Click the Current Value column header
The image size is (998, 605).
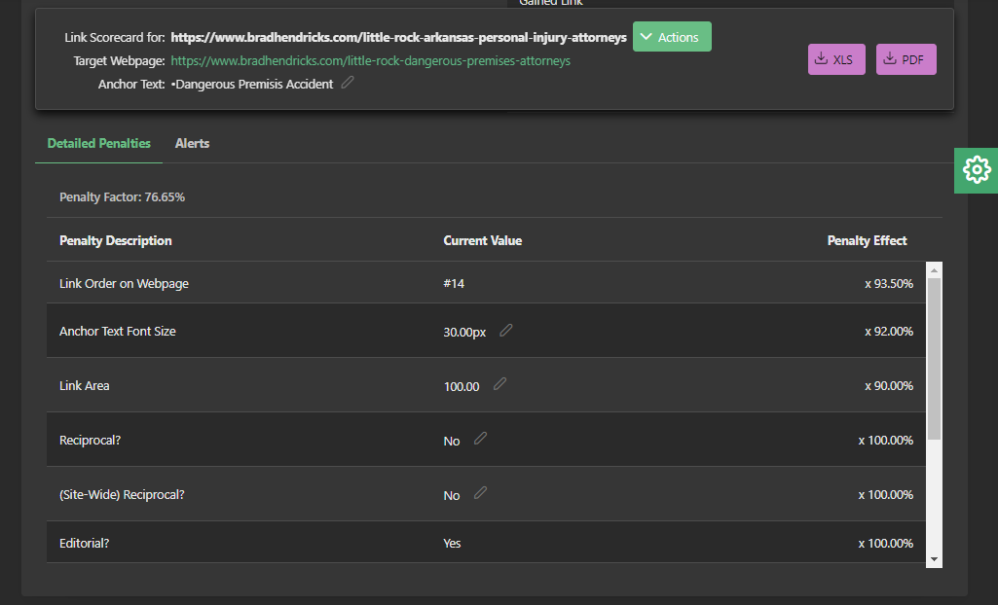483,240
